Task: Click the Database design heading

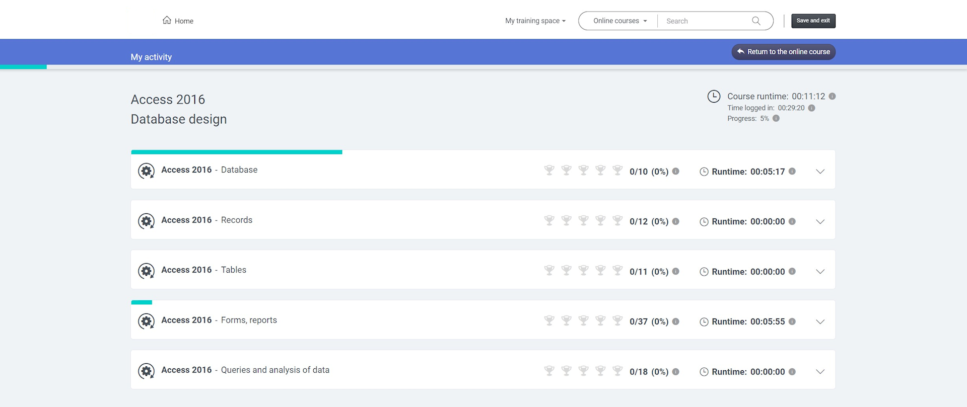Action: 179,119
